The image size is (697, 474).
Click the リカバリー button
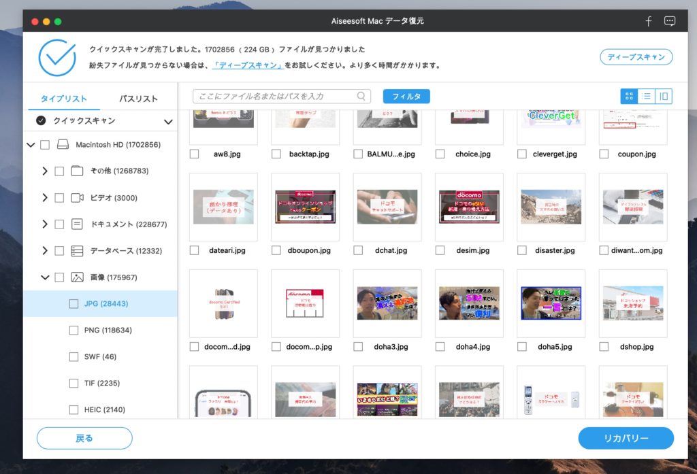coord(626,439)
